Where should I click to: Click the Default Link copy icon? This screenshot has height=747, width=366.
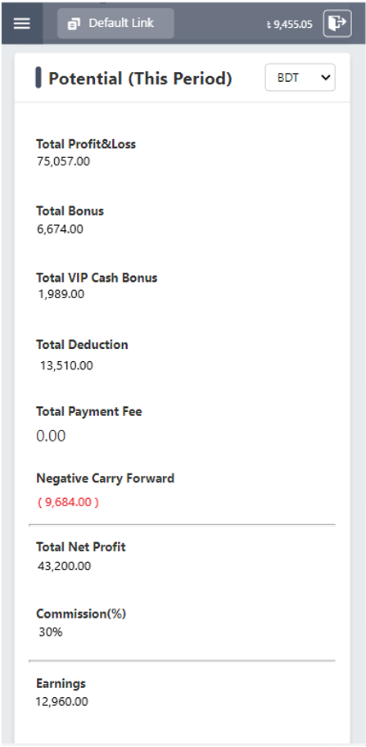click(x=75, y=23)
